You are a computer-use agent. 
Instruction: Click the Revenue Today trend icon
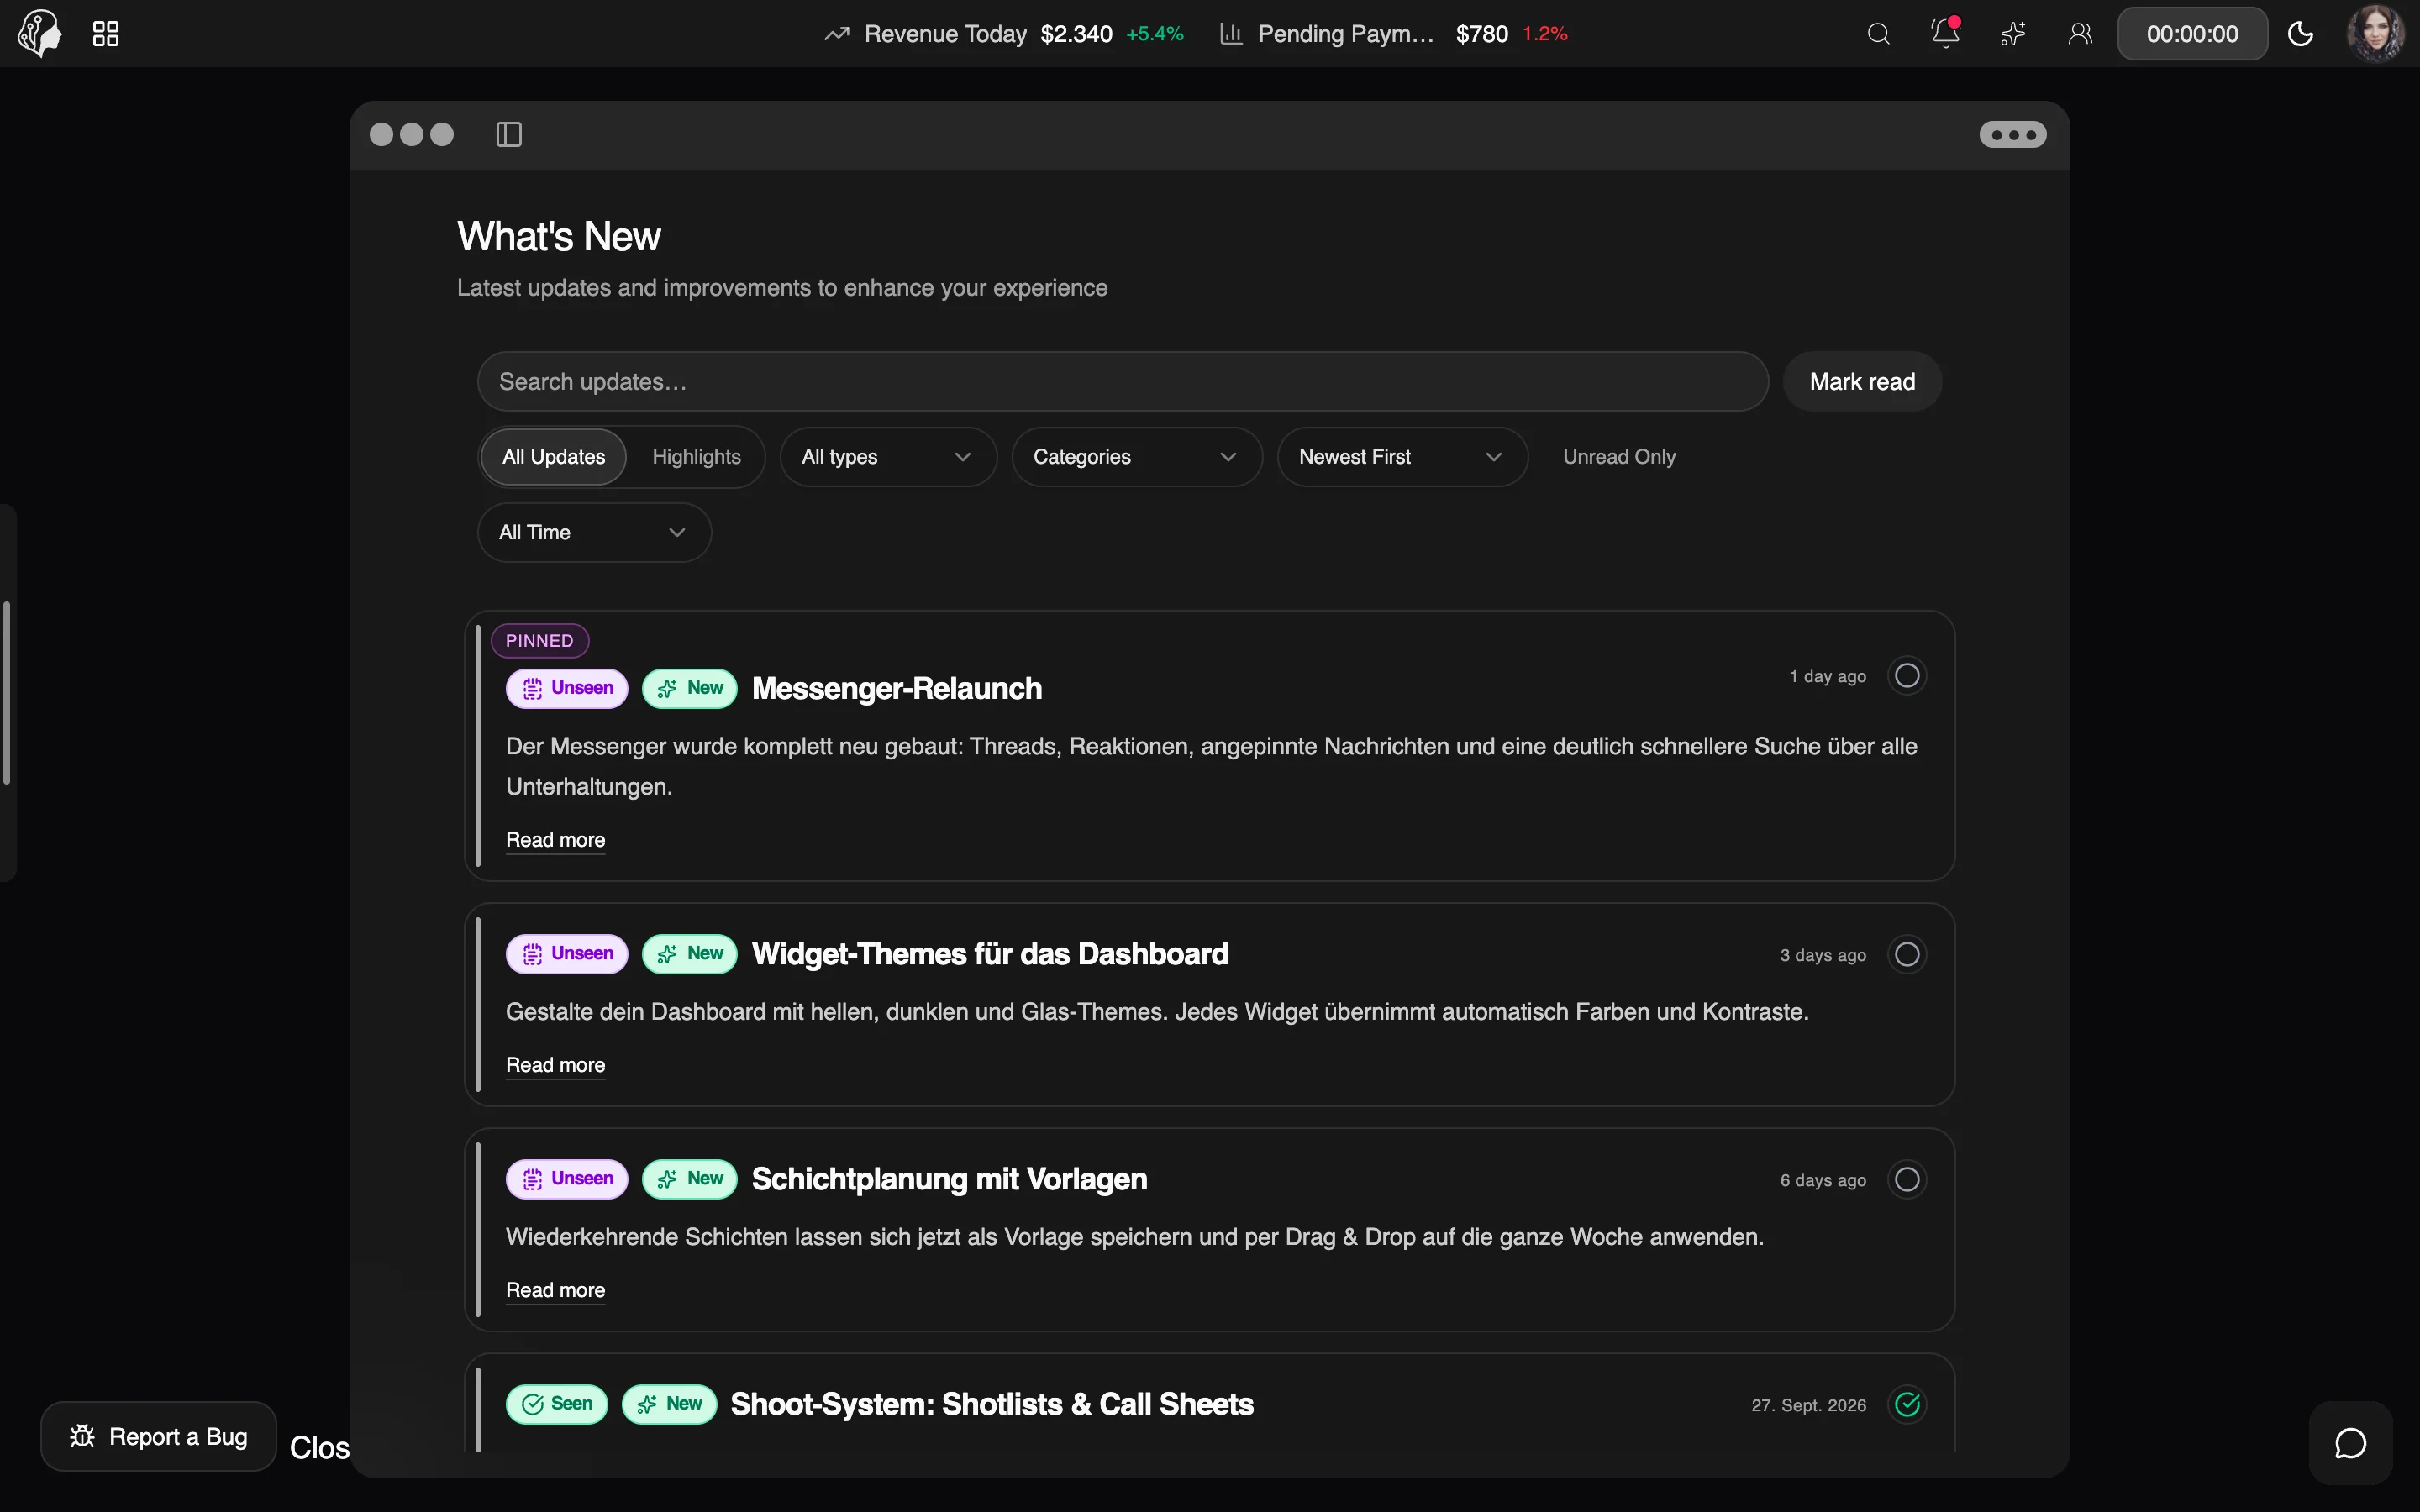[x=837, y=34]
